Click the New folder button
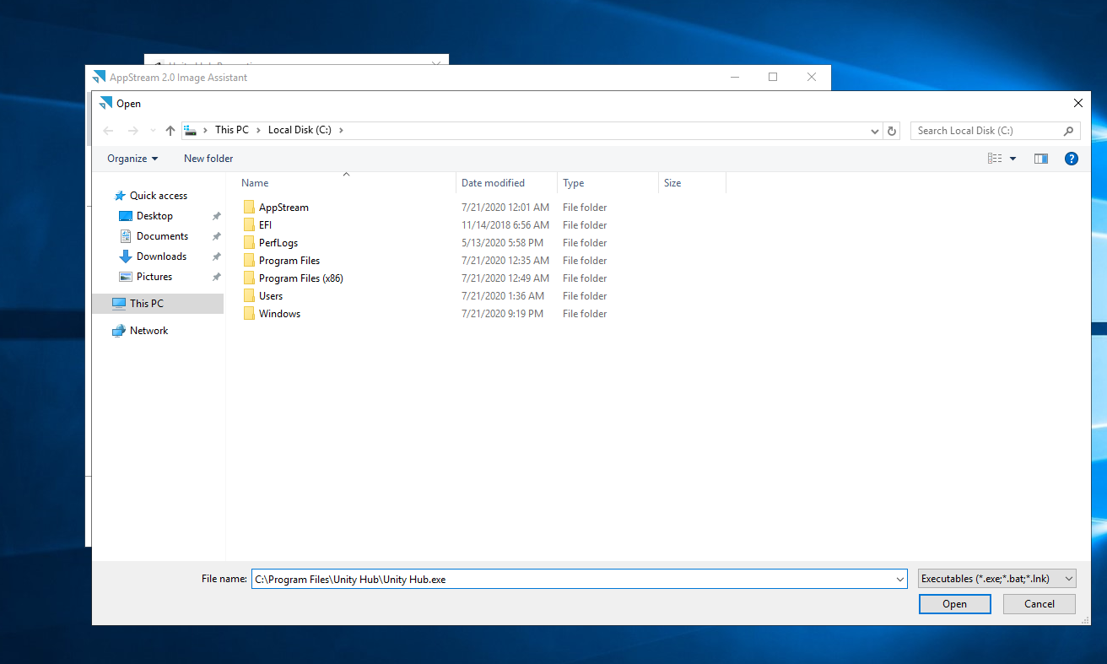 pos(208,159)
